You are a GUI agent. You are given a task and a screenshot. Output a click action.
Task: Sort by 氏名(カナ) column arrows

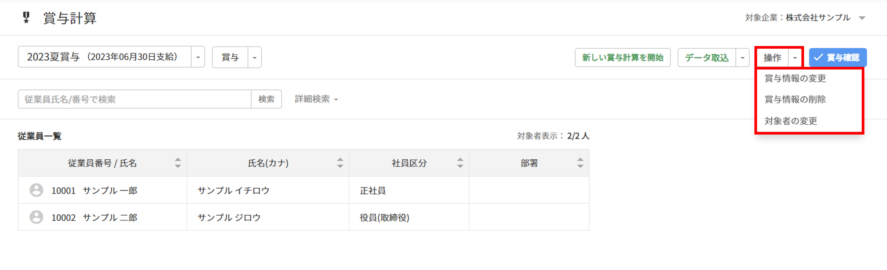pyautogui.click(x=340, y=163)
